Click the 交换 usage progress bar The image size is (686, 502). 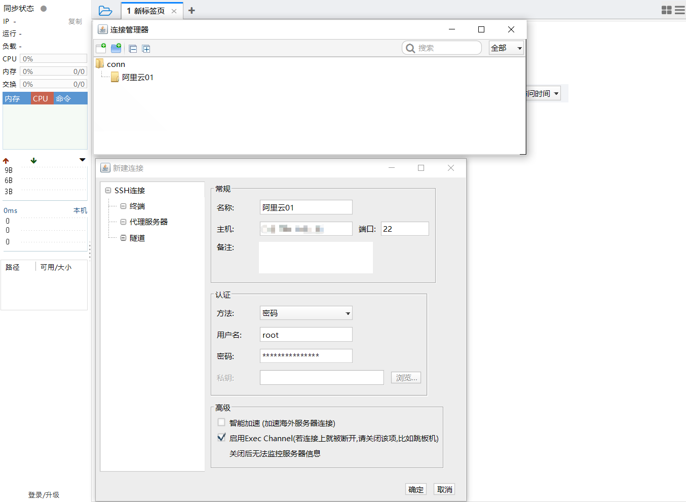coord(53,84)
